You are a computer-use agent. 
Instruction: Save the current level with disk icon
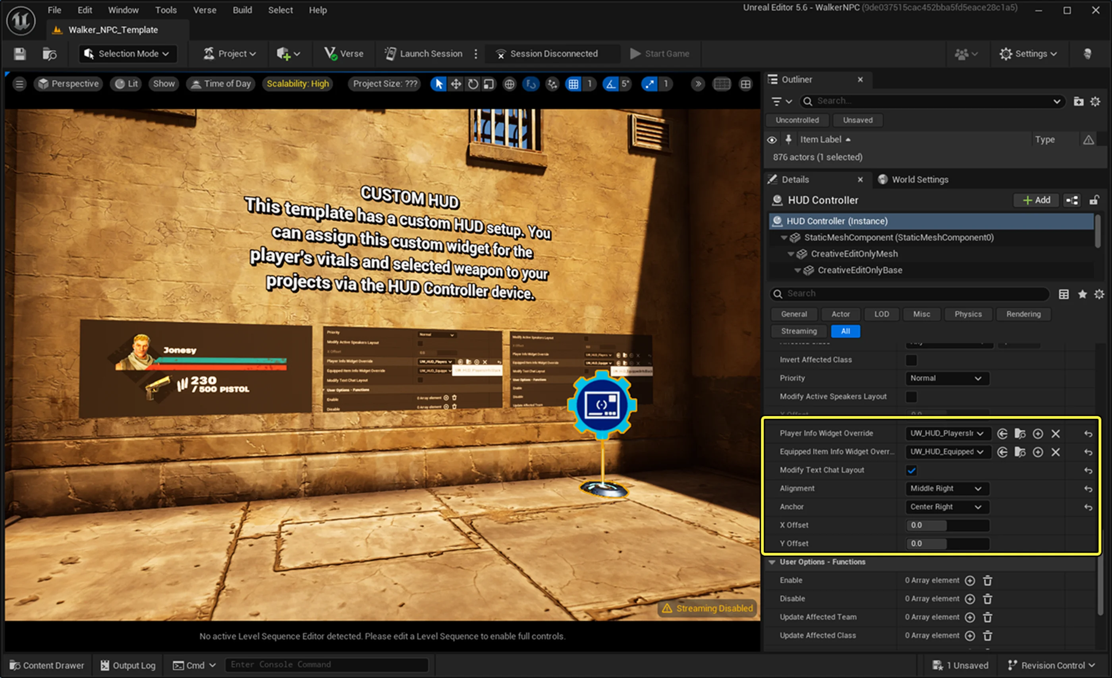(x=19, y=54)
